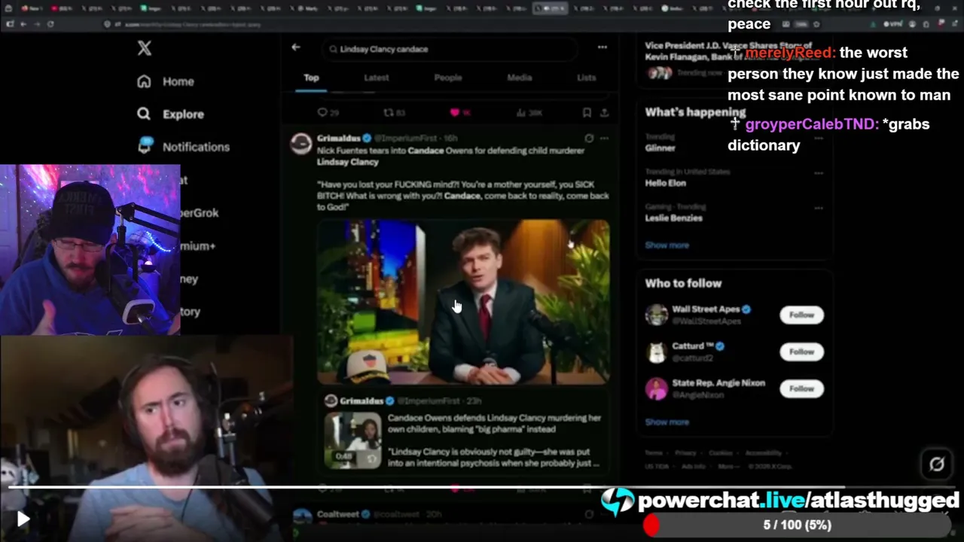The height and width of the screenshot is (542, 964).
Task: Open the more menu beside Glinner trend
Action: [819, 138]
